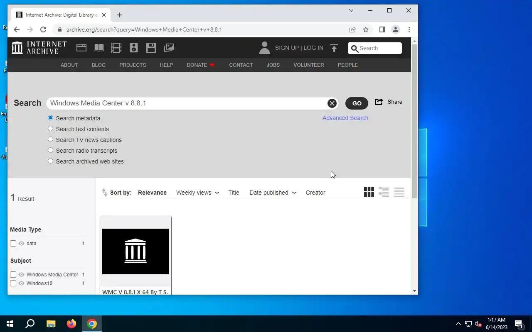Select Search text contents option
Image resolution: width=532 pixels, height=332 pixels.
coord(51,129)
